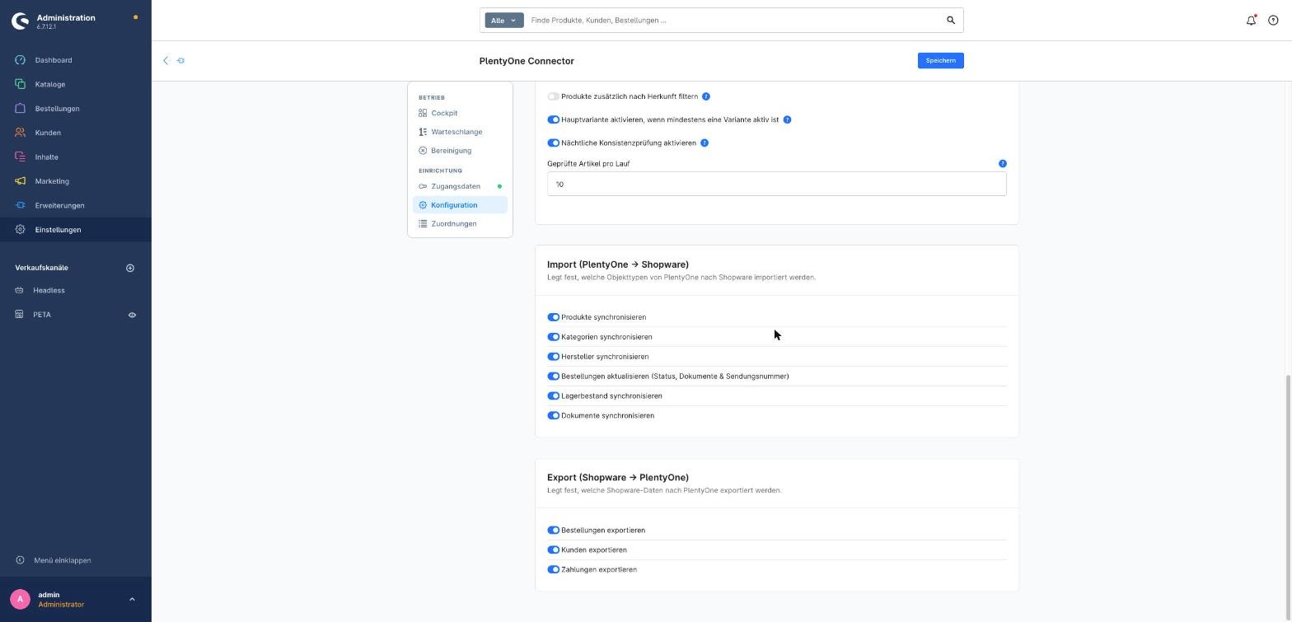Image resolution: width=1292 pixels, height=622 pixels.
Task: Click the Import (PlentyOne → Shopware) heading
Action: click(618, 264)
